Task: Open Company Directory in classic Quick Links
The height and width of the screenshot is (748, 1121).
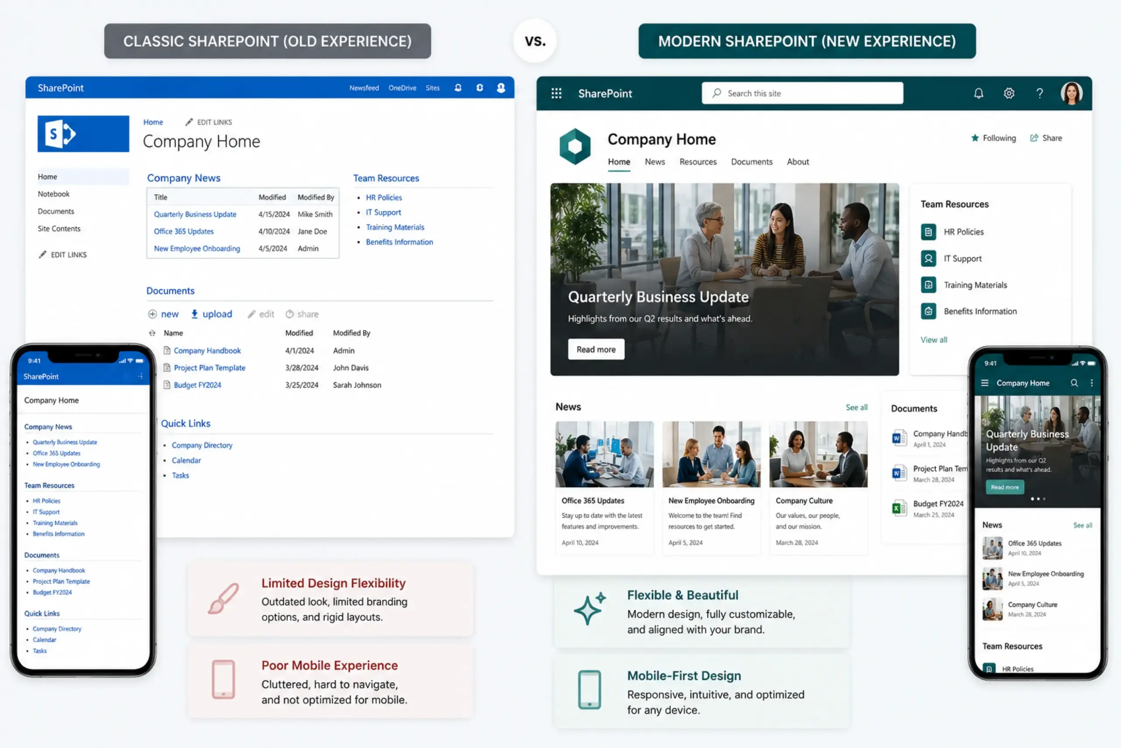Action: [x=202, y=445]
